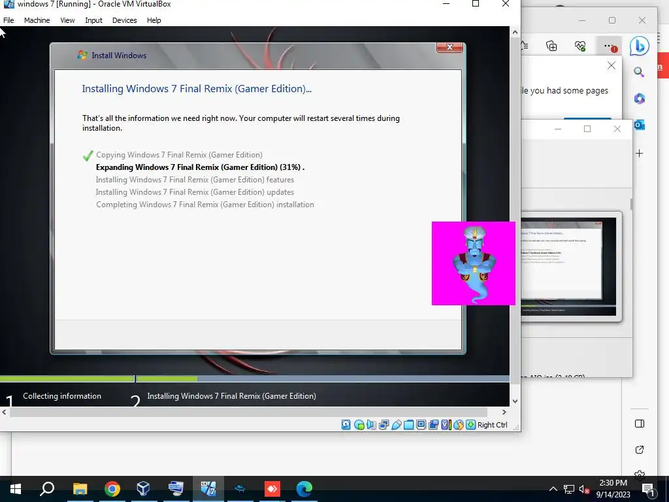Click the mouse integration indicator icon

pyautogui.click(x=459, y=425)
